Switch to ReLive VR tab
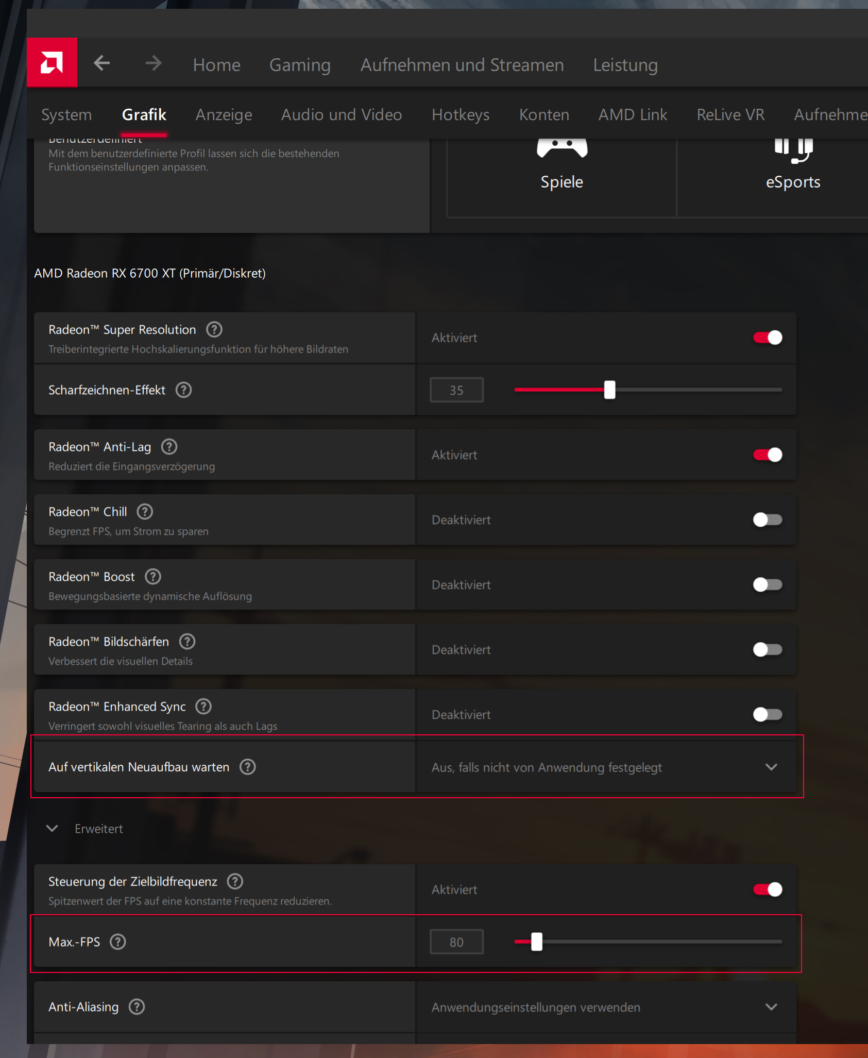868x1058 pixels. [x=730, y=114]
